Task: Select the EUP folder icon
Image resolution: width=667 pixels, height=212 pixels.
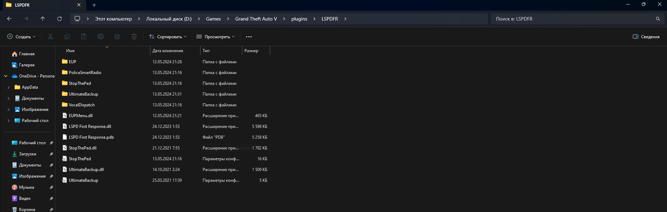Action: [65, 62]
